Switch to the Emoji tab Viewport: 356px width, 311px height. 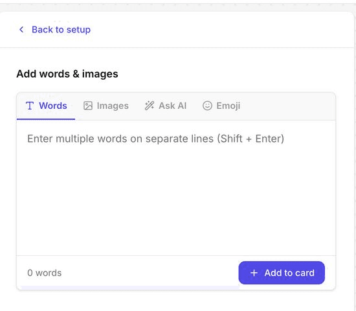click(x=221, y=106)
